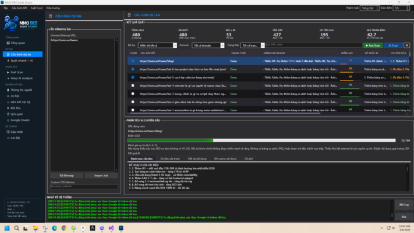Image resolution: width=414 pixels, height=233 pixels.
Task: Open 'Tất cả domain' dropdown
Action: pyautogui.click(x=208, y=45)
